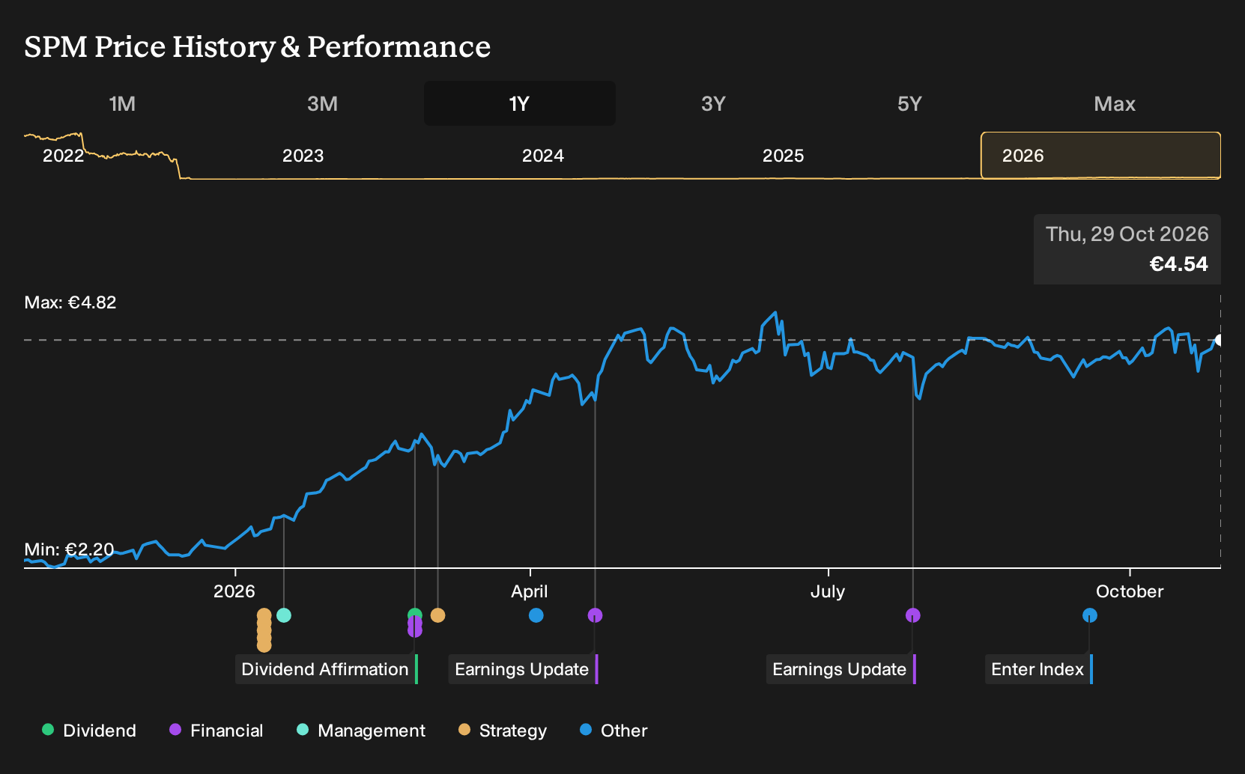Click the April axis label
Viewport: 1245px width, 774px height.
point(530,591)
